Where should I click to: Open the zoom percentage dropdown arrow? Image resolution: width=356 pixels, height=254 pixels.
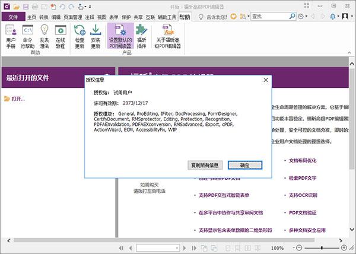[293, 248]
